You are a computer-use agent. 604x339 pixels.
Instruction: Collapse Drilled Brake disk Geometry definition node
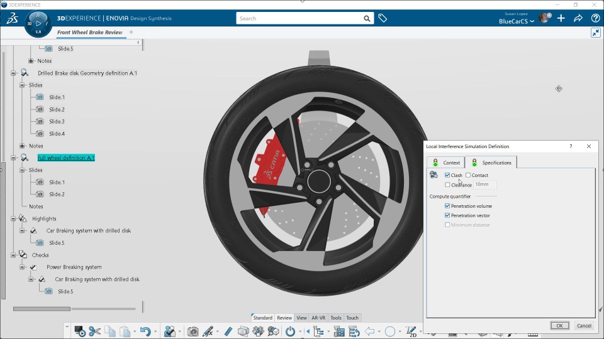[x=13, y=73]
